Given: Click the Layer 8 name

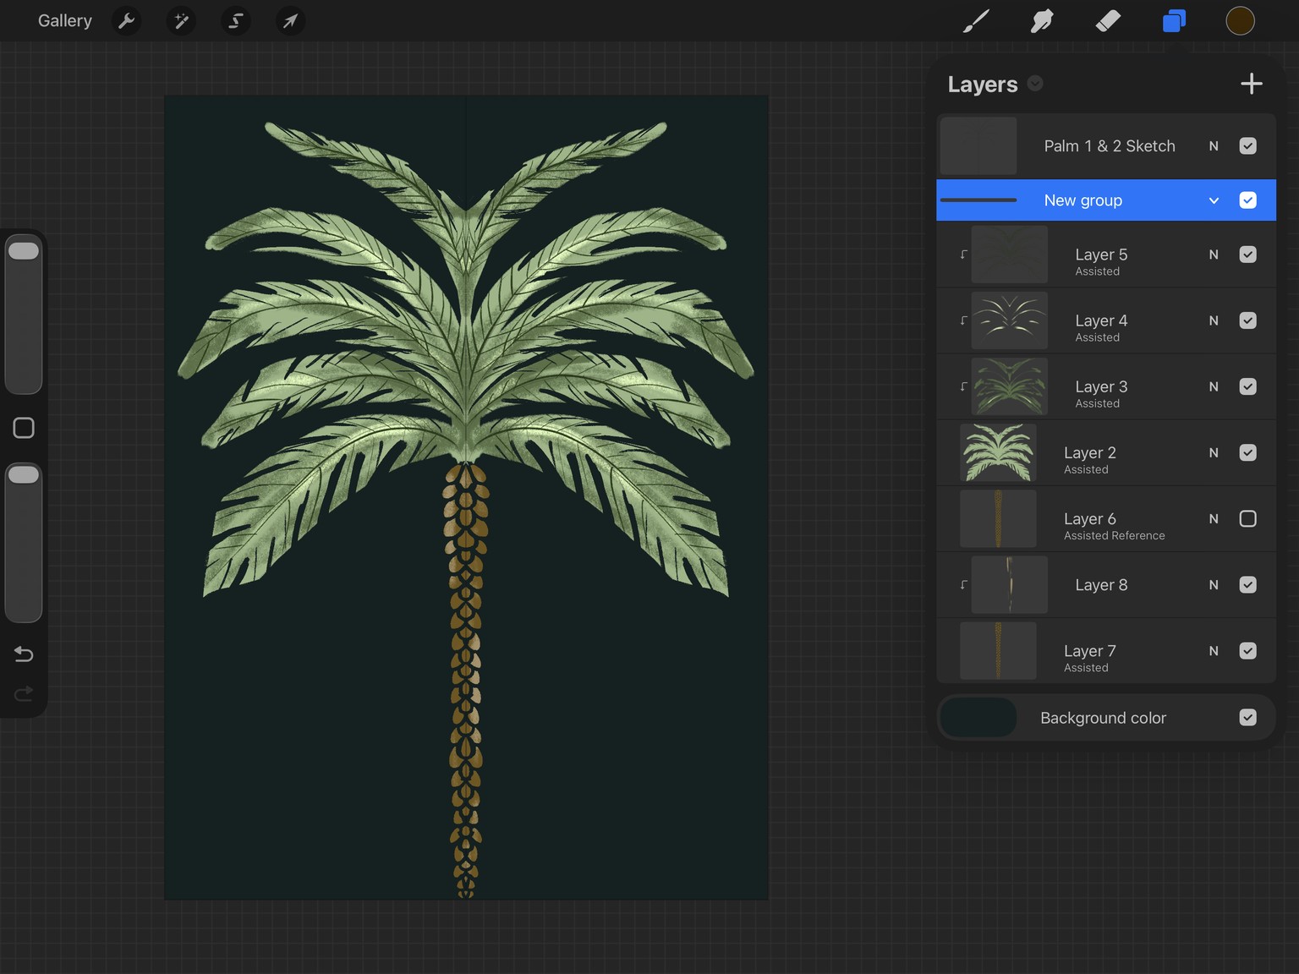Looking at the screenshot, I should point(1101,584).
